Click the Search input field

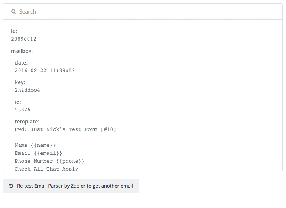143,12
